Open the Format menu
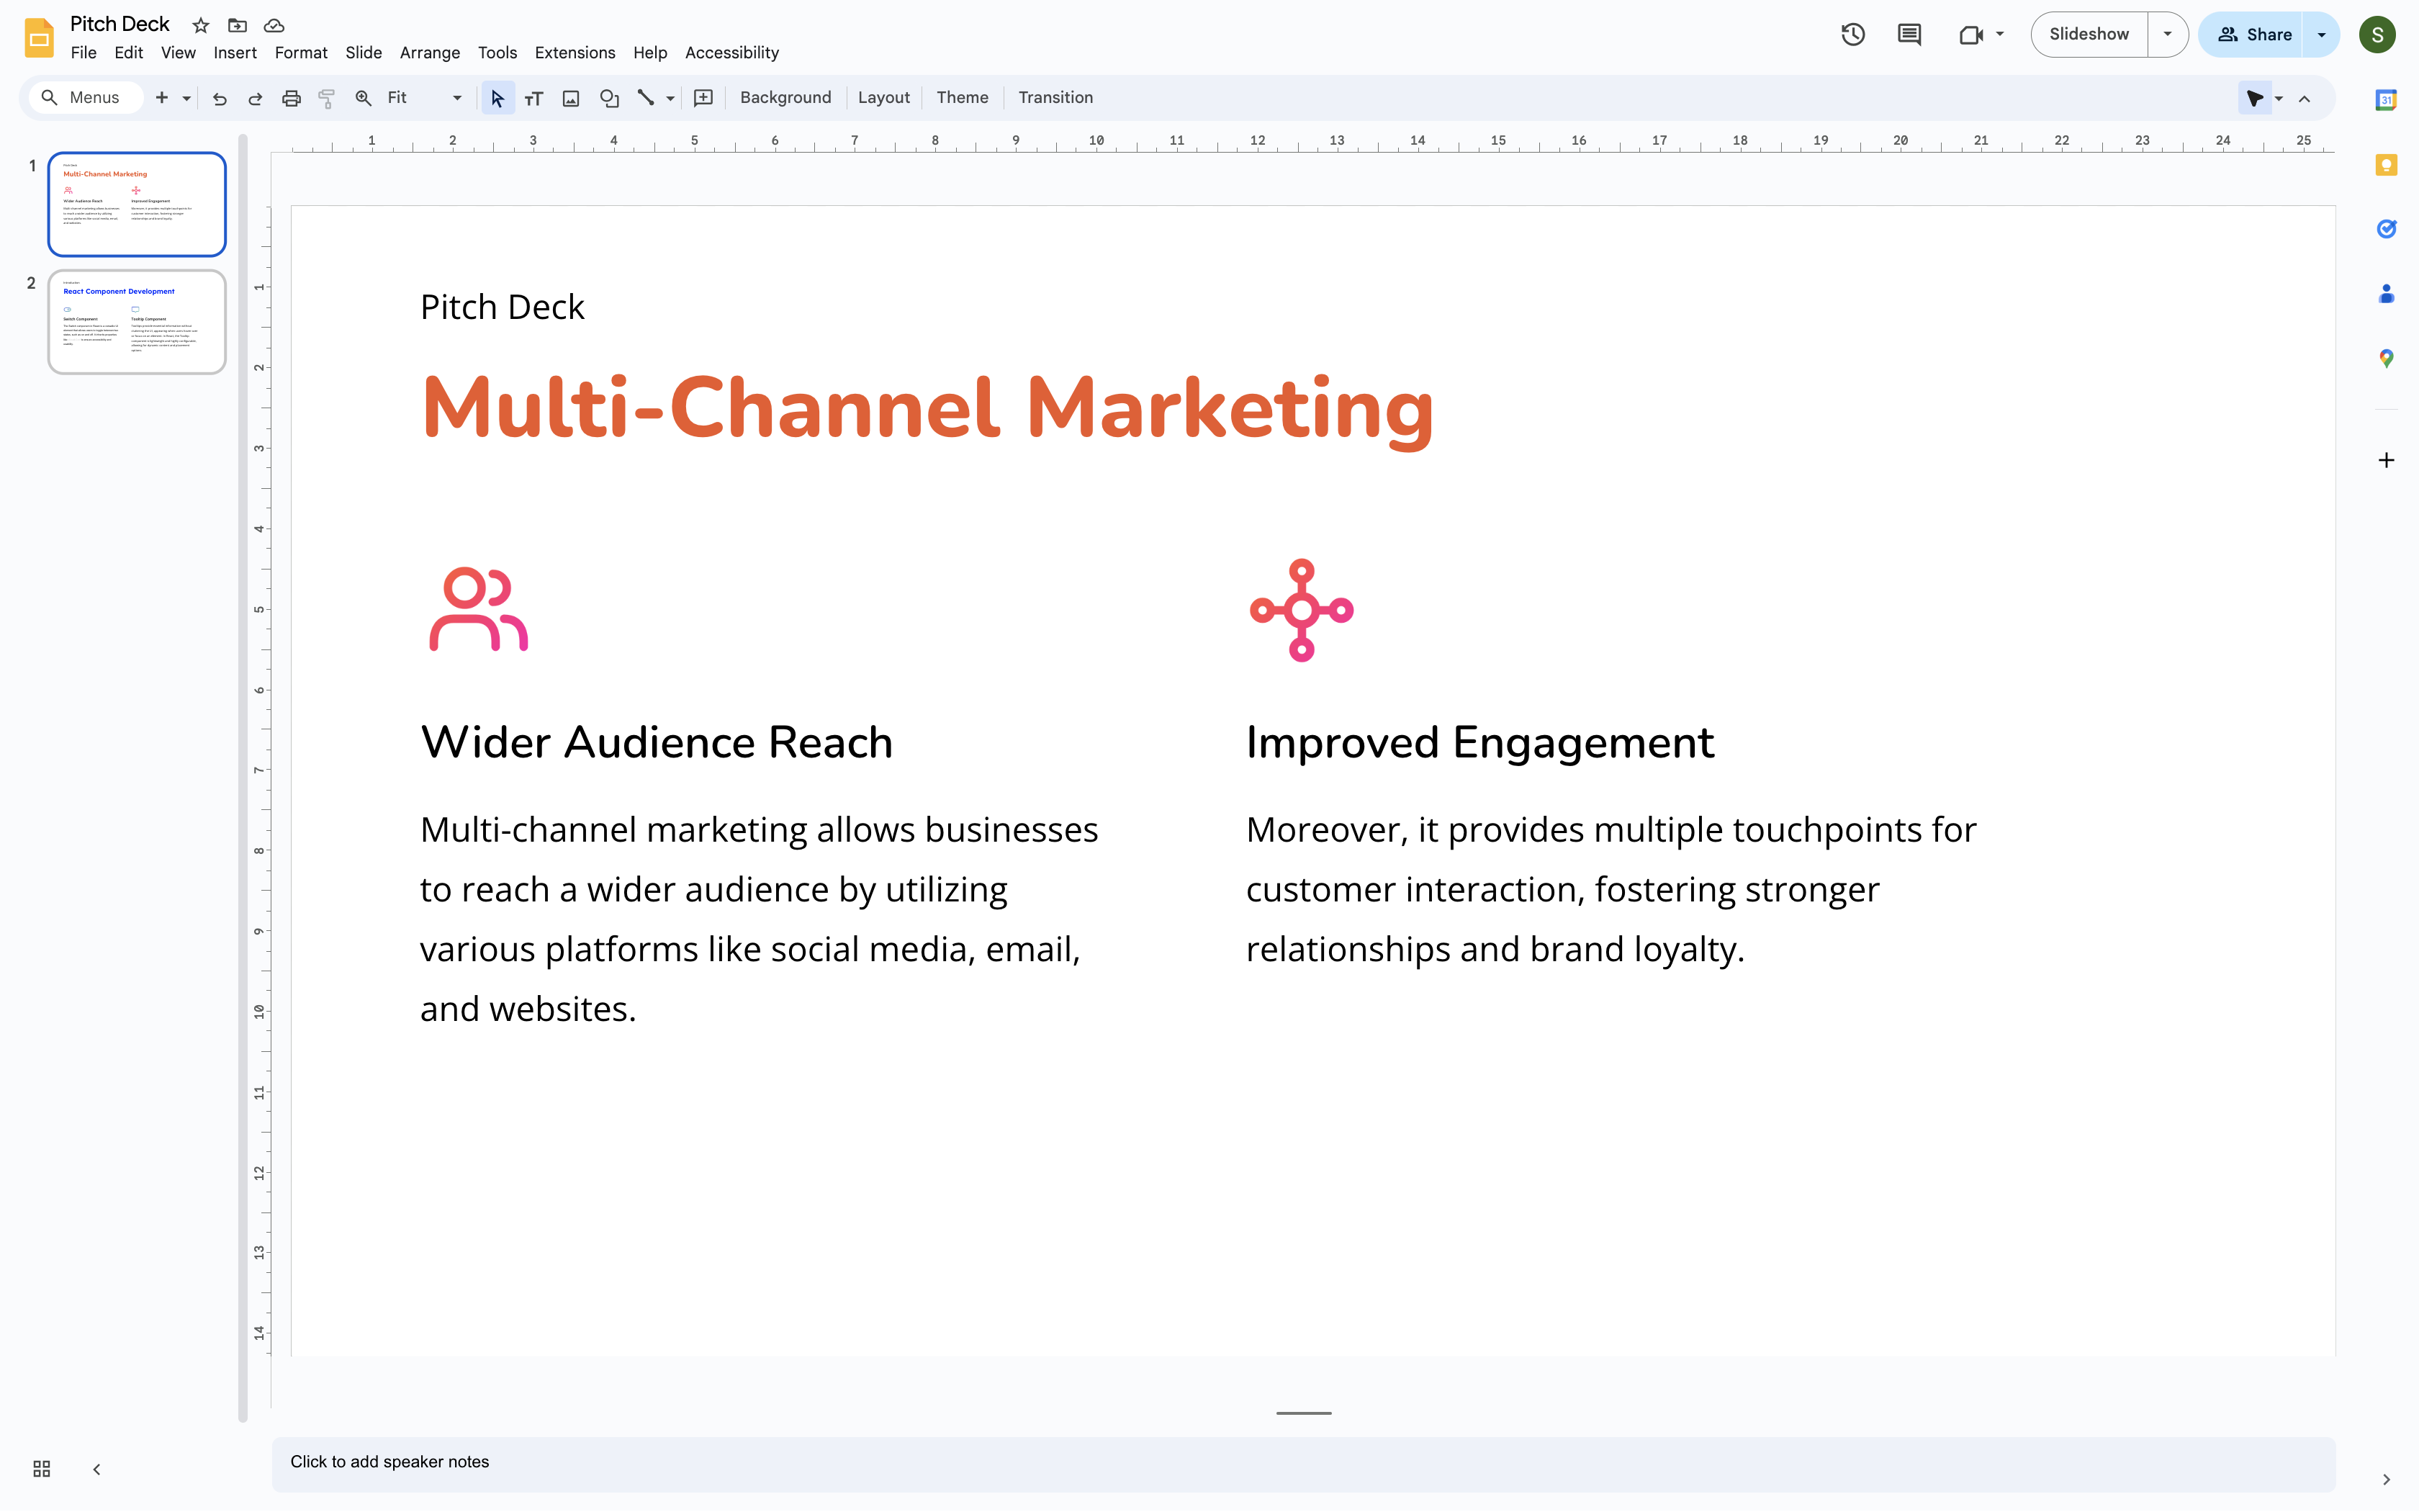This screenshot has width=2419, height=1512. [x=301, y=52]
